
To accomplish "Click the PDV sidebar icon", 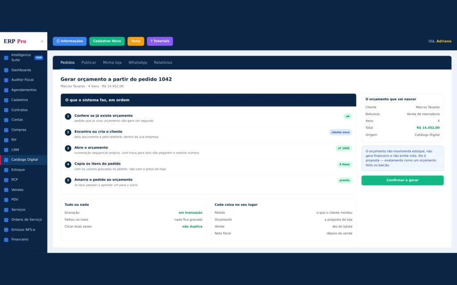I will (x=6, y=200).
